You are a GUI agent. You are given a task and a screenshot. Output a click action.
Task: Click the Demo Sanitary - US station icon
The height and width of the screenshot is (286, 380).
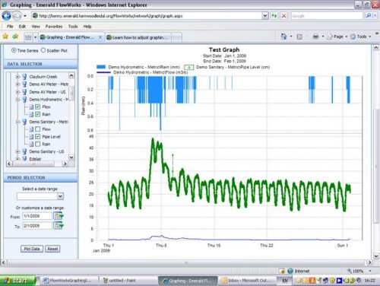pyautogui.click(x=24, y=151)
